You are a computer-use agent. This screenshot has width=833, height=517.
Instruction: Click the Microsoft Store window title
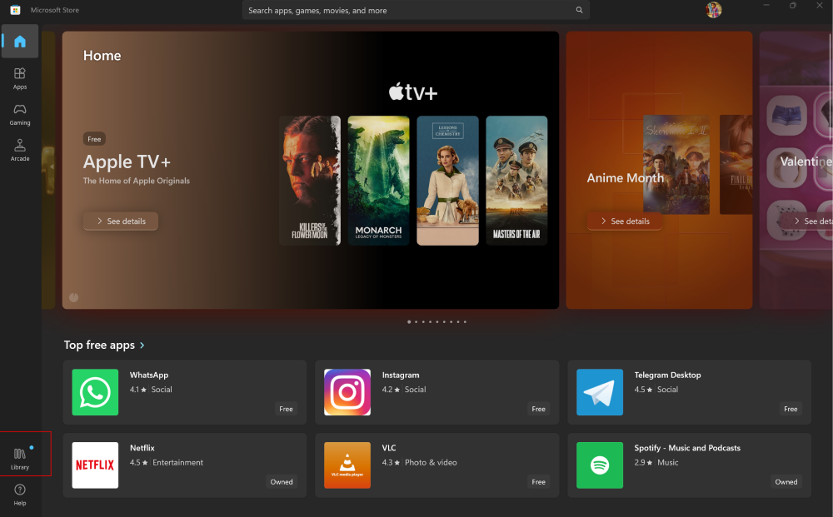pyautogui.click(x=55, y=10)
